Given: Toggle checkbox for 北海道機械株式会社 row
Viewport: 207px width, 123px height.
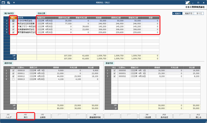Looking at the screenshot, I should tap(13, 29).
